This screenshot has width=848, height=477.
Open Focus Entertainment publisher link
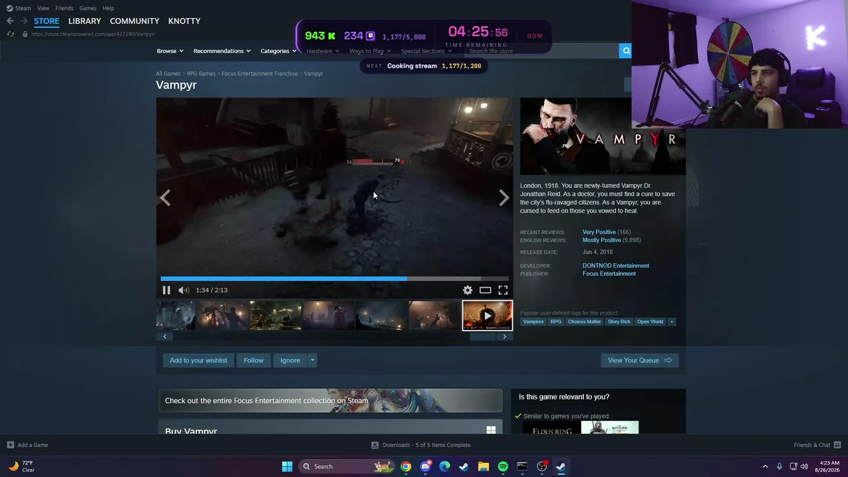pos(609,274)
